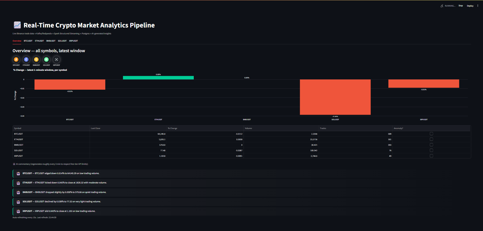Toggle Anomaly checkbox for SOLUSDT row
This screenshot has height=231, width=483.
[431, 150]
